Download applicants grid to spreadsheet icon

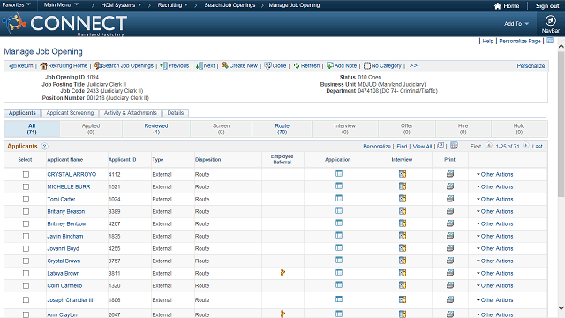coord(454,146)
